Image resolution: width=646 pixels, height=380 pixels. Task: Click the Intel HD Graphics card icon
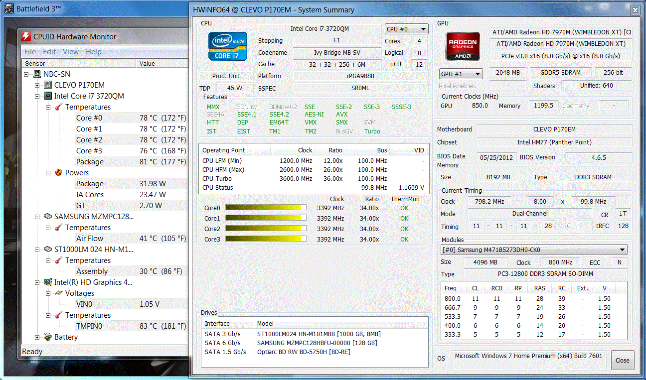48,282
